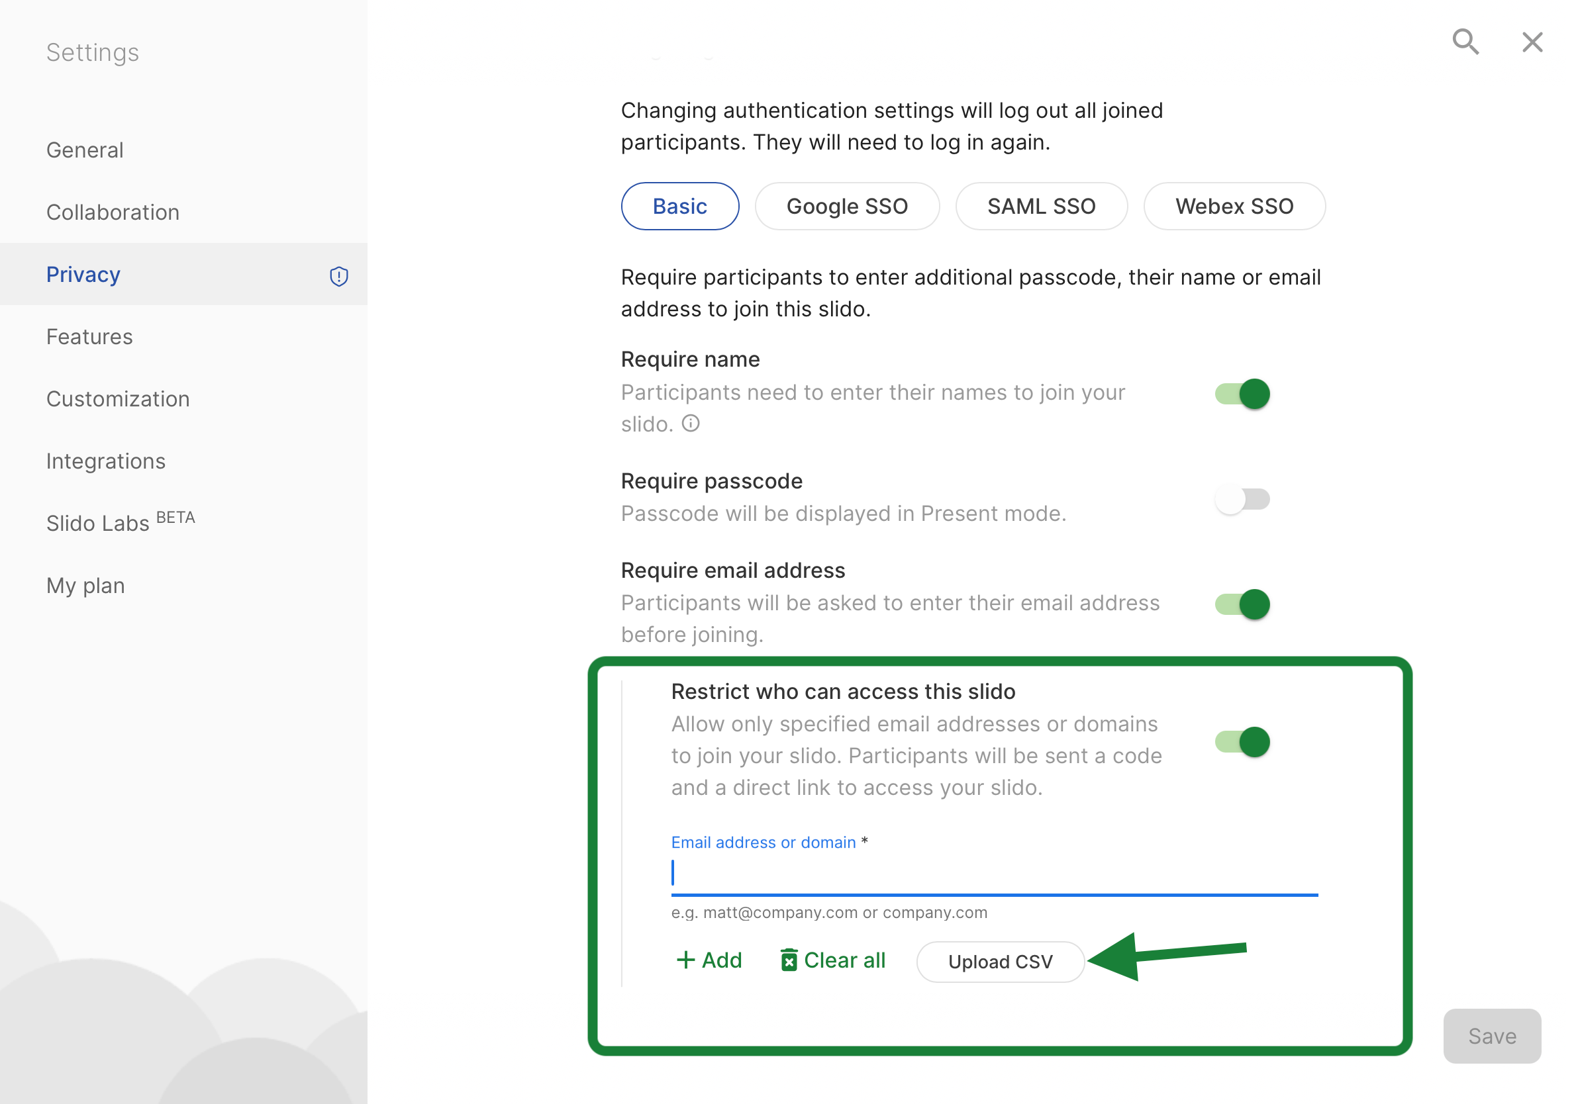This screenshot has width=1580, height=1104.
Task: Click the 'Restrict who can access this slido' heading
Action: click(x=843, y=691)
